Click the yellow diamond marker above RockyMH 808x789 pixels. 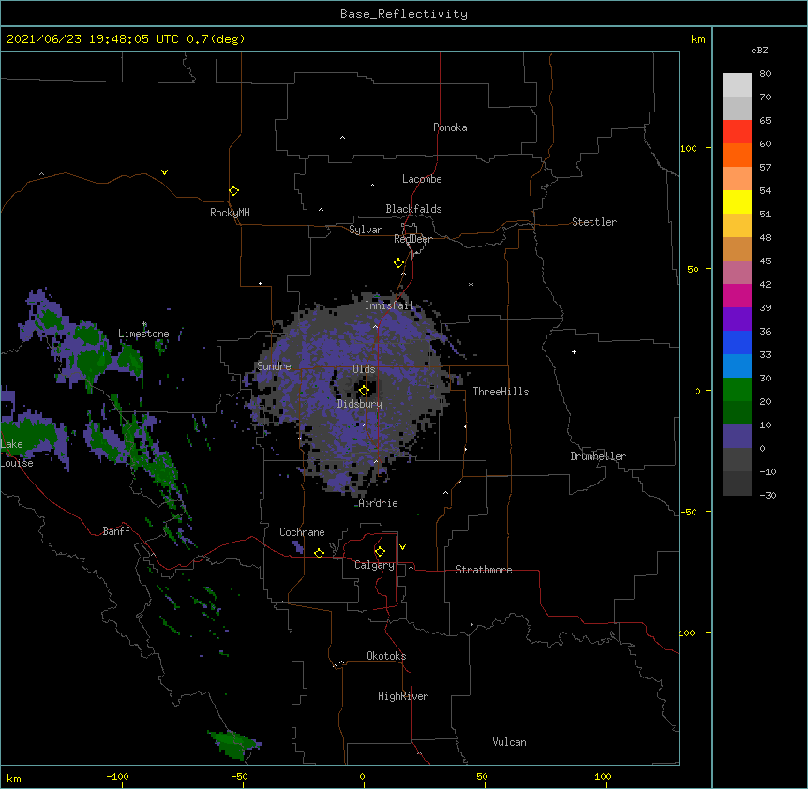(x=233, y=191)
